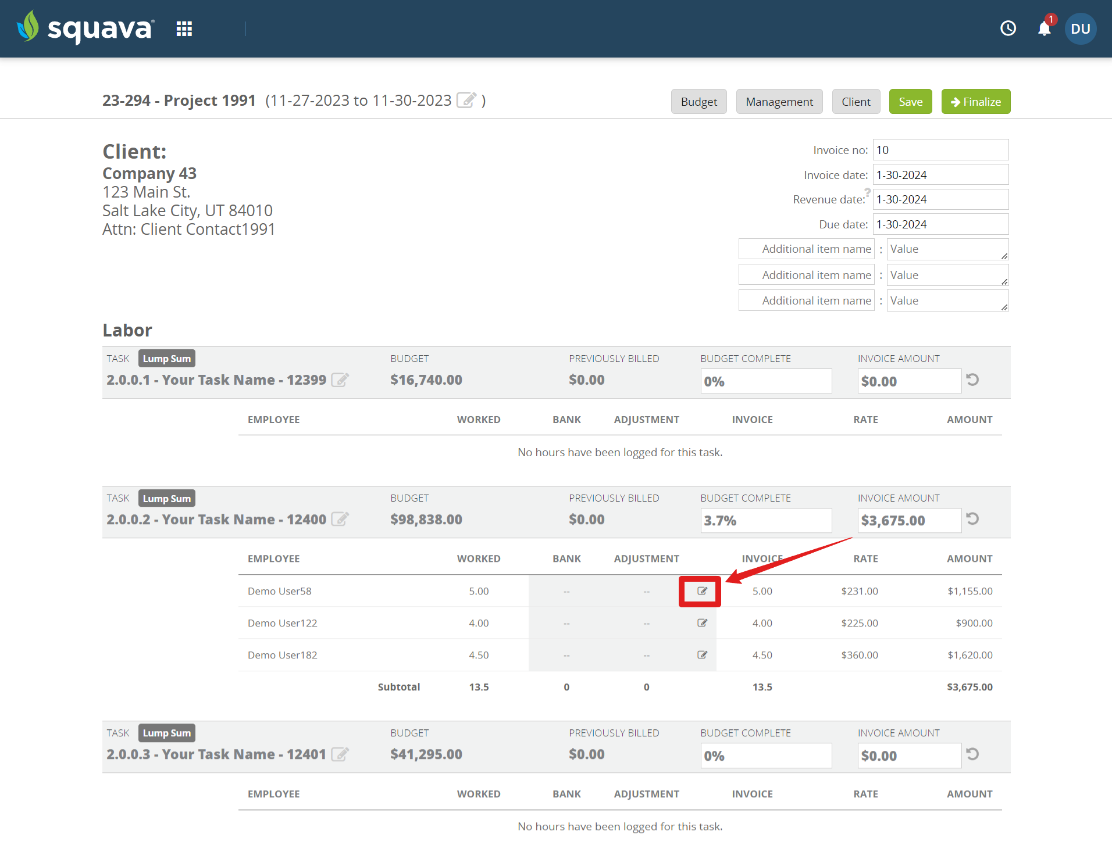Click employee name Demo User58
The height and width of the screenshot is (845, 1112).
click(280, 591)
